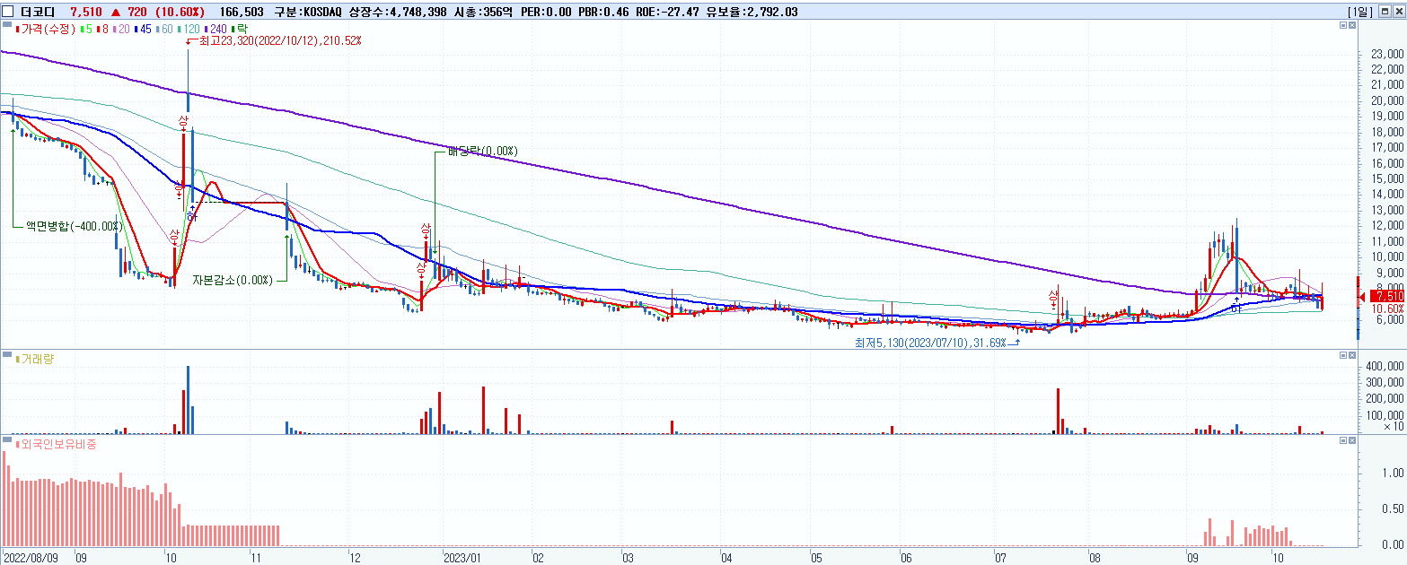Click the 12 month label on time axis

(356, 557)
